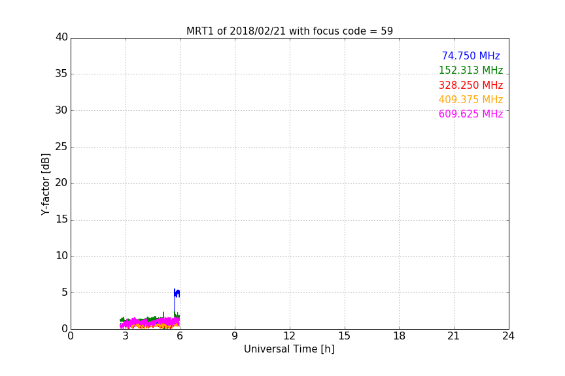Image resolution: width=565 pixels, height=376 pixels.
Task: Select the green 152.313 MHz legend label
Action: tap(471, 70)
